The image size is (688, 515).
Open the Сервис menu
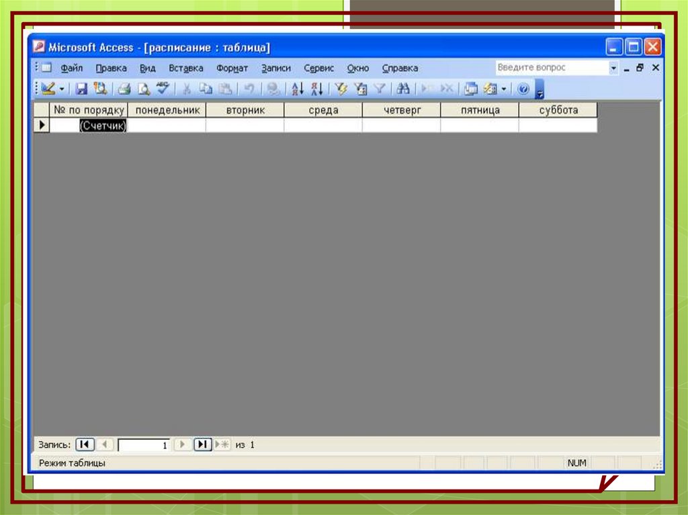coord(319,68)
